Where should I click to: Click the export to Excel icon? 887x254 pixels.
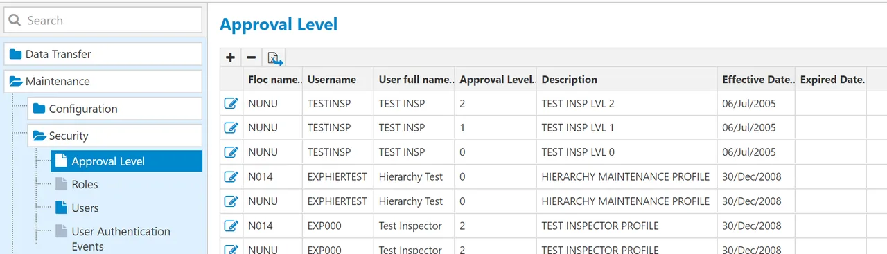275,59
